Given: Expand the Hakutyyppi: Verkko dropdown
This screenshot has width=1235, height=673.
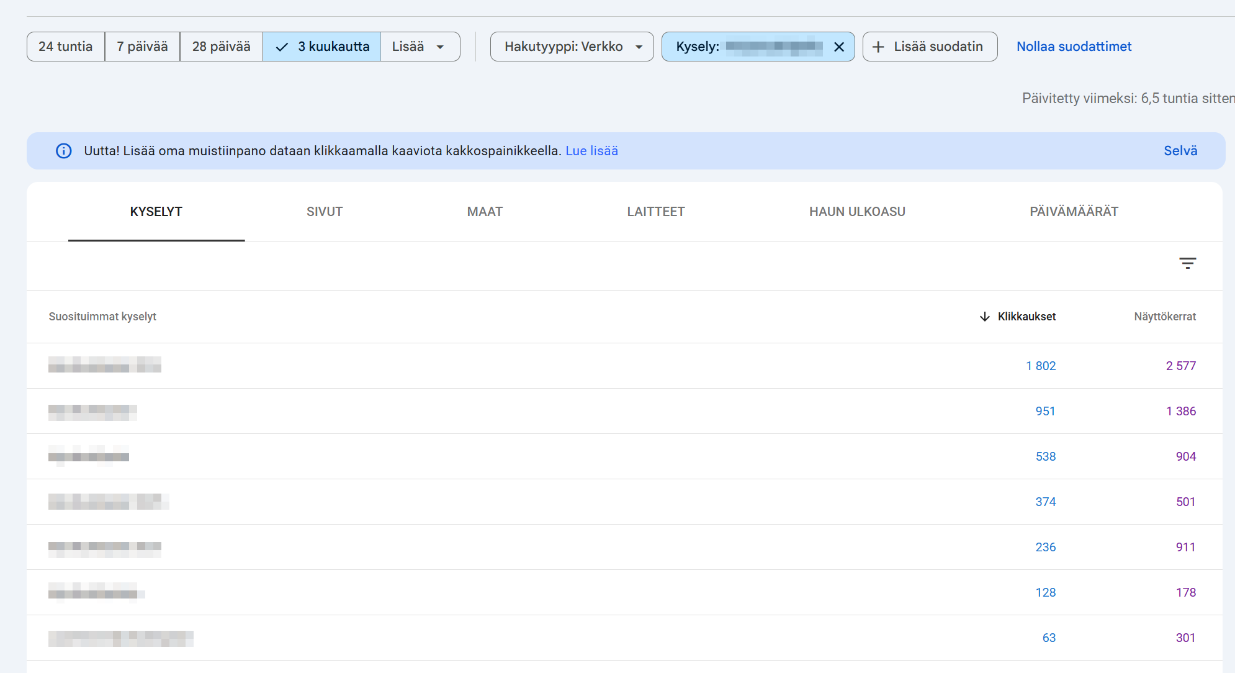Looking at the screenshot, I should pyautogui.click(x=572, y=47).
